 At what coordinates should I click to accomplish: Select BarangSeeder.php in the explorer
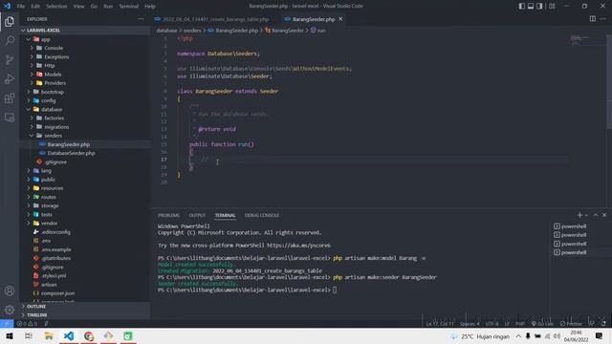pyautogui.click(x=85, y=144)
